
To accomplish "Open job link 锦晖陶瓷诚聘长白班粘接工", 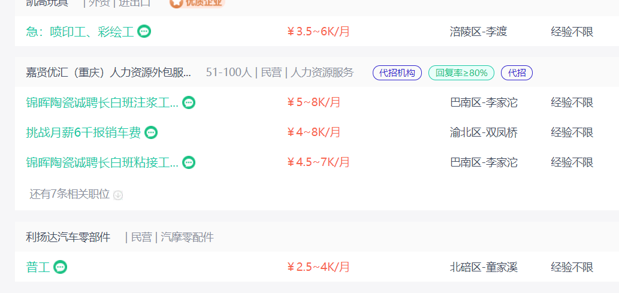I will 102,162.
